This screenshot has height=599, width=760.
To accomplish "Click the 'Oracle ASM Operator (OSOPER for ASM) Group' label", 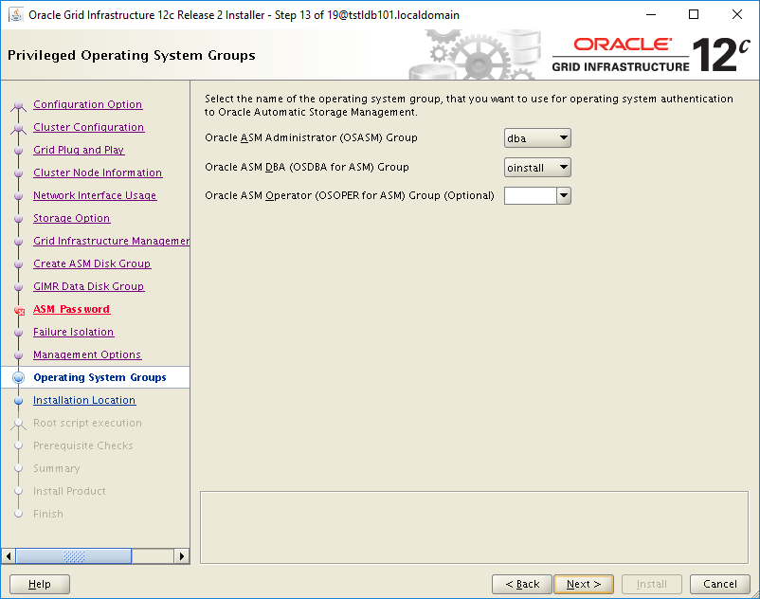I will click(350, 195).
